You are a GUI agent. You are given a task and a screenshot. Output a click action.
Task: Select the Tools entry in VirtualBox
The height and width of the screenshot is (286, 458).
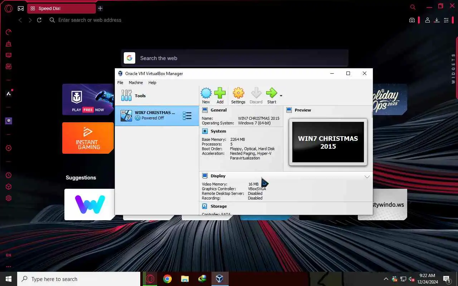click(x=157, y=95)
